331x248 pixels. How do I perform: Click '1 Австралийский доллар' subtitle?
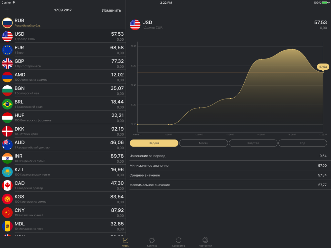pos(32,147)
